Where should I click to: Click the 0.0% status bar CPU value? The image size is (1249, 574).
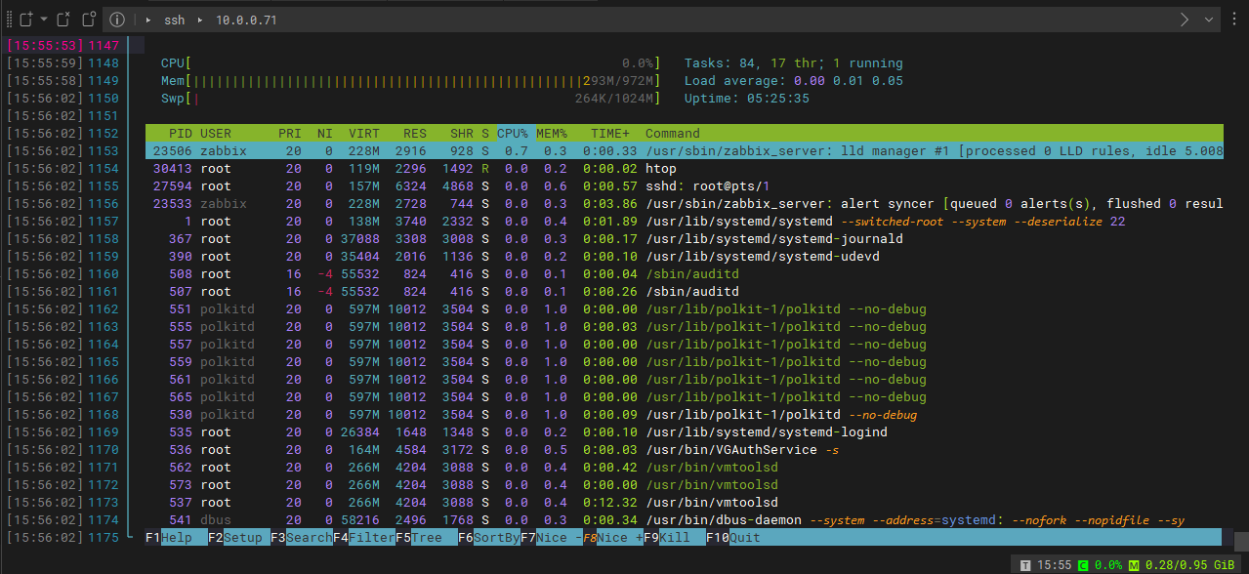click(x=1108, y=565)
